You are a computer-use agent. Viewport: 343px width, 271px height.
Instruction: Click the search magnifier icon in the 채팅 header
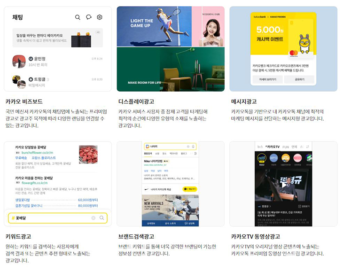coord(78,17)
